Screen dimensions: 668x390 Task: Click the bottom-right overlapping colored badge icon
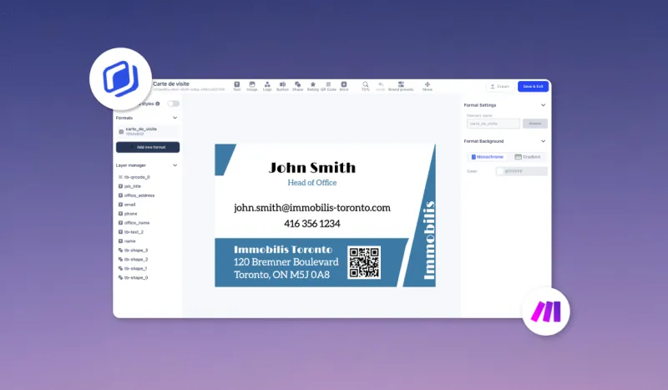click(546, 311)
